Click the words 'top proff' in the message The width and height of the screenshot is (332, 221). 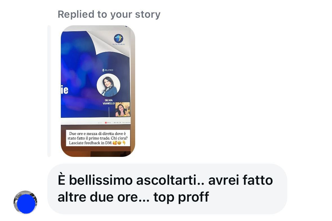click(181, 197)
